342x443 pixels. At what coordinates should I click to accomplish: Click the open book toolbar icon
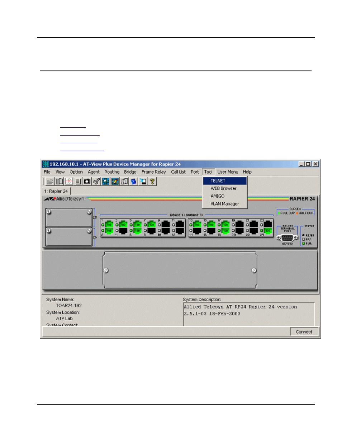[x=60, y=182]
